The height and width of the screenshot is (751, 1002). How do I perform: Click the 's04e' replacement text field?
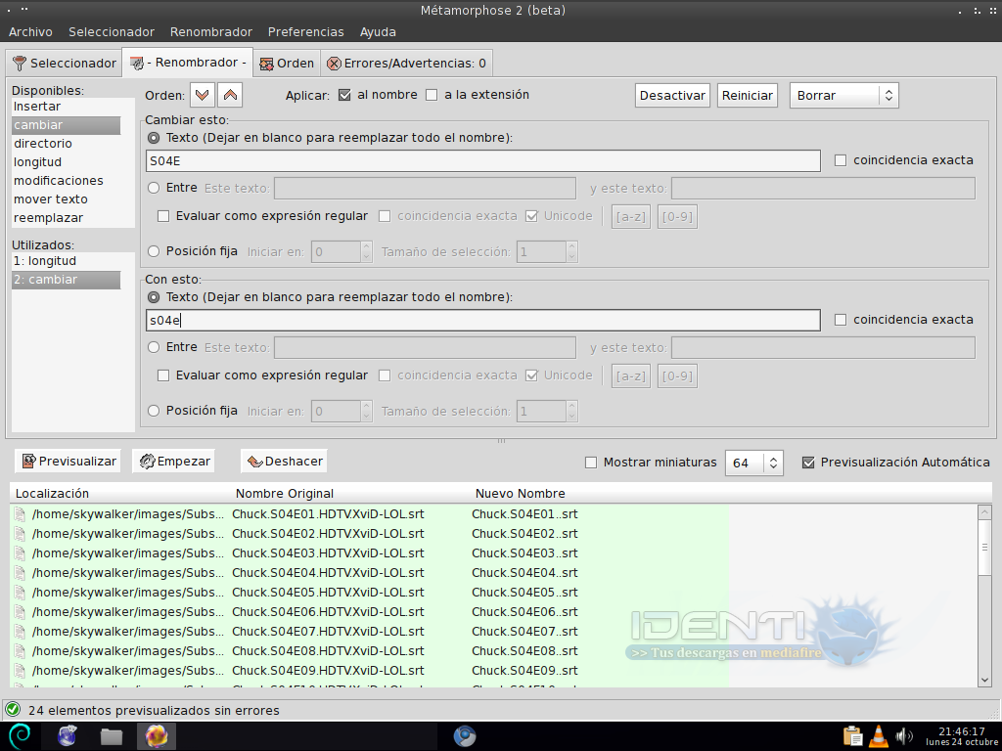tap(483, 321)
